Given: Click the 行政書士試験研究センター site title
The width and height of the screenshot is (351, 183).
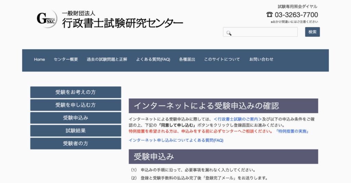Looking at the screenshot, I should click(x=122, y=23).
